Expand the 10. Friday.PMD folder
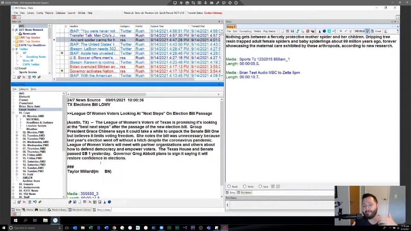The image size is (411, 231). click(17, 158)
